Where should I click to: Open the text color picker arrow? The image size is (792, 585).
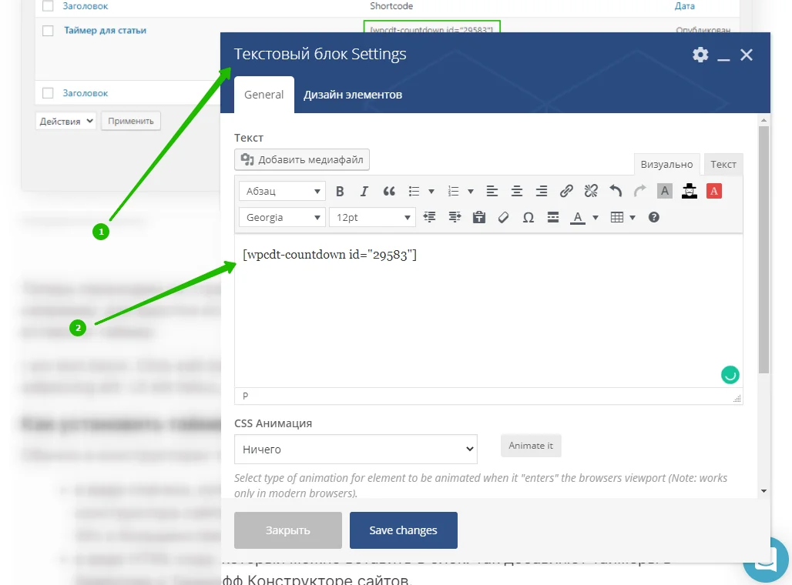pos(596,218)
